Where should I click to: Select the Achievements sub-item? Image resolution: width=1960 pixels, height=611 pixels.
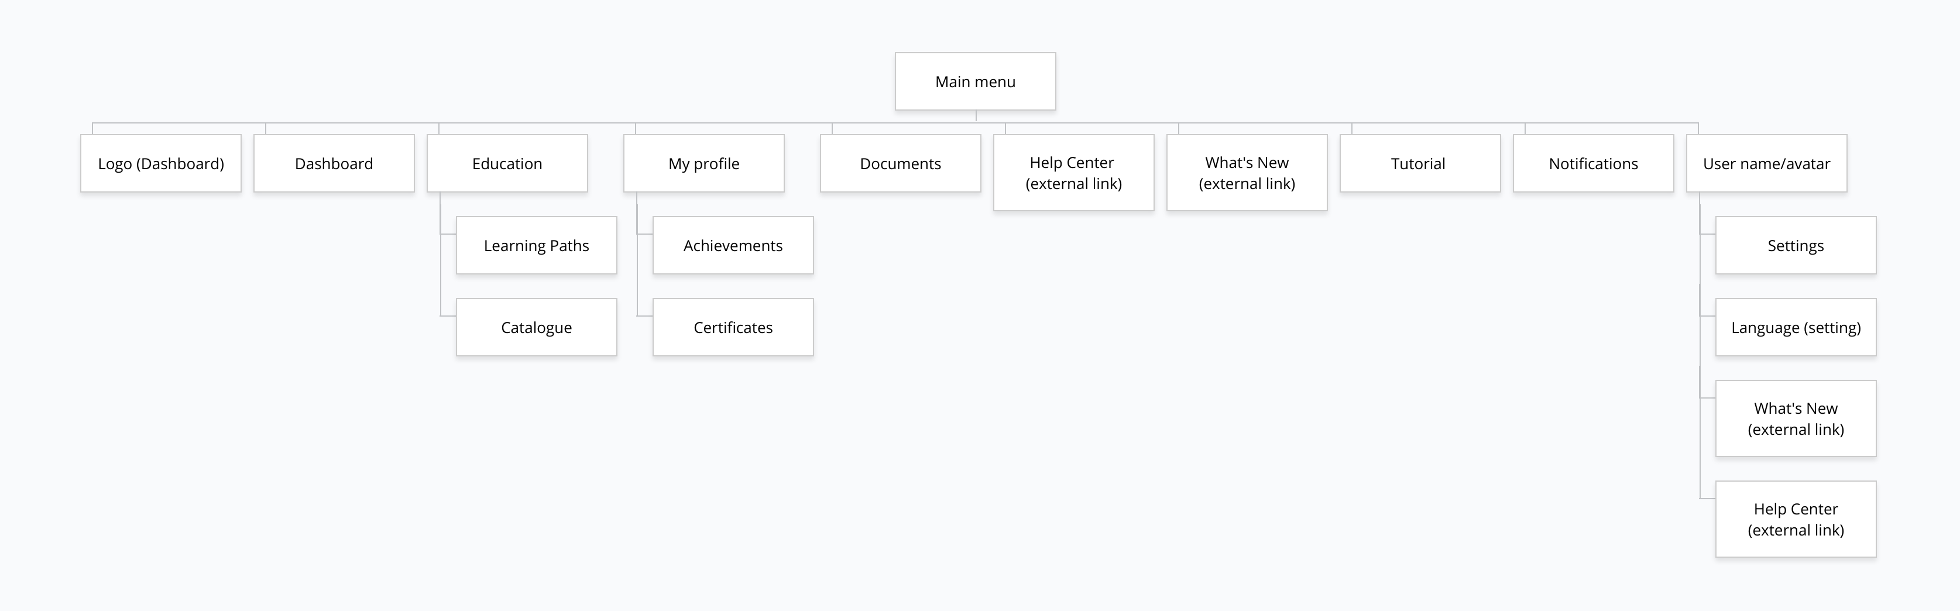pos(733,245)
